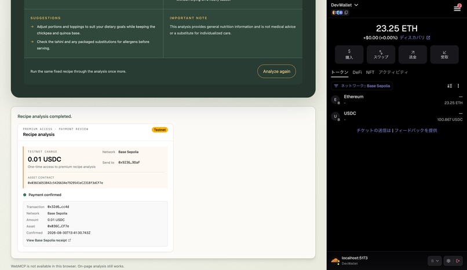
Task: Click the green Payment confirmed check icon
Action: pyautogui.click(x=25, y=195)
